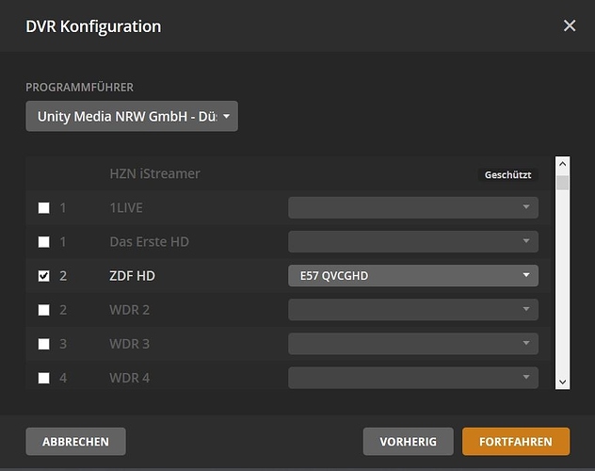595x471 pixels.
Task: Check the Das Erste HD channel
Action: point(43,242)
